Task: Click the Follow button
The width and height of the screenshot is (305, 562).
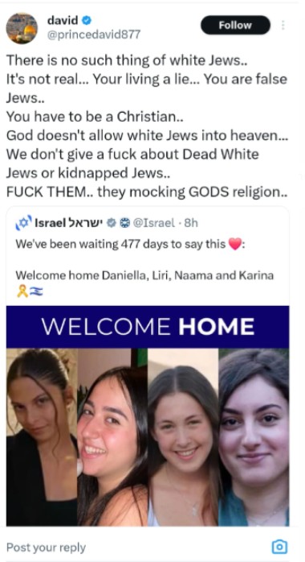Action: tap(235, 25)
